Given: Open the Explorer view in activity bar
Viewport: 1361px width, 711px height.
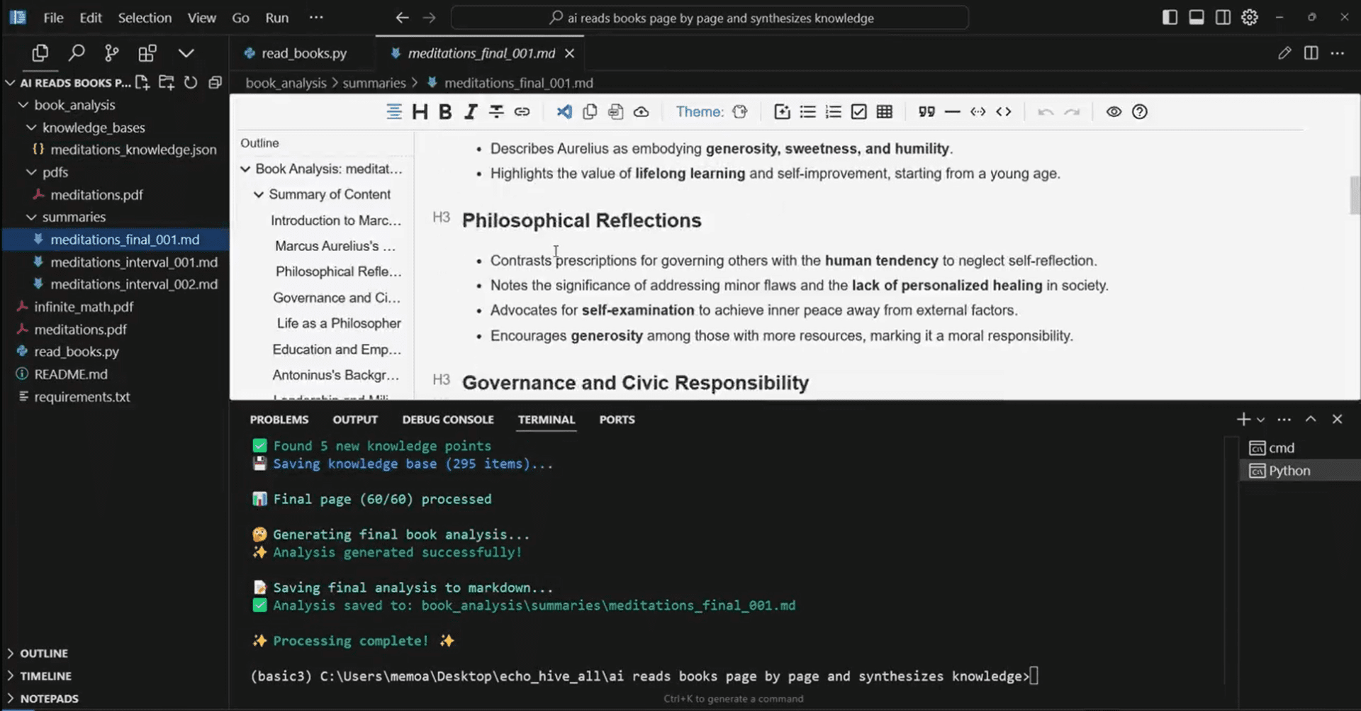Looking at the screenshot, I should tap(40, 53).
